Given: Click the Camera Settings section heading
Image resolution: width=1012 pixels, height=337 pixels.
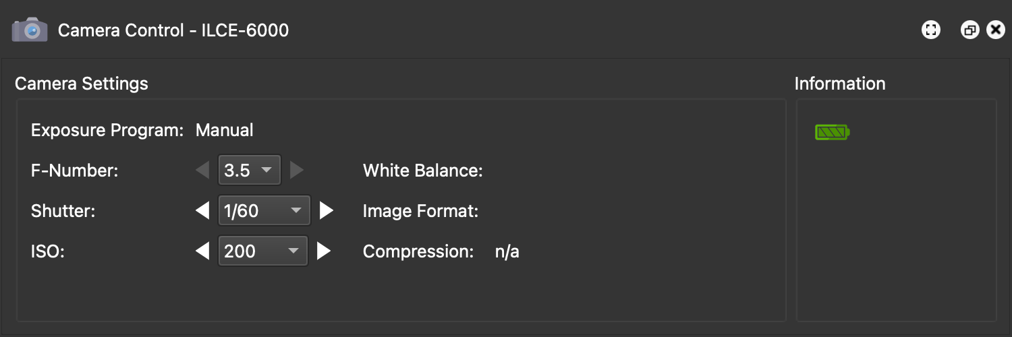Looking at the screenshot, I should 82,84.
